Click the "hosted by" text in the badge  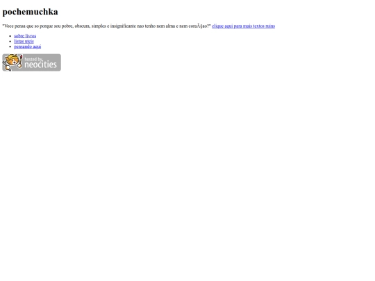[33, 59]
